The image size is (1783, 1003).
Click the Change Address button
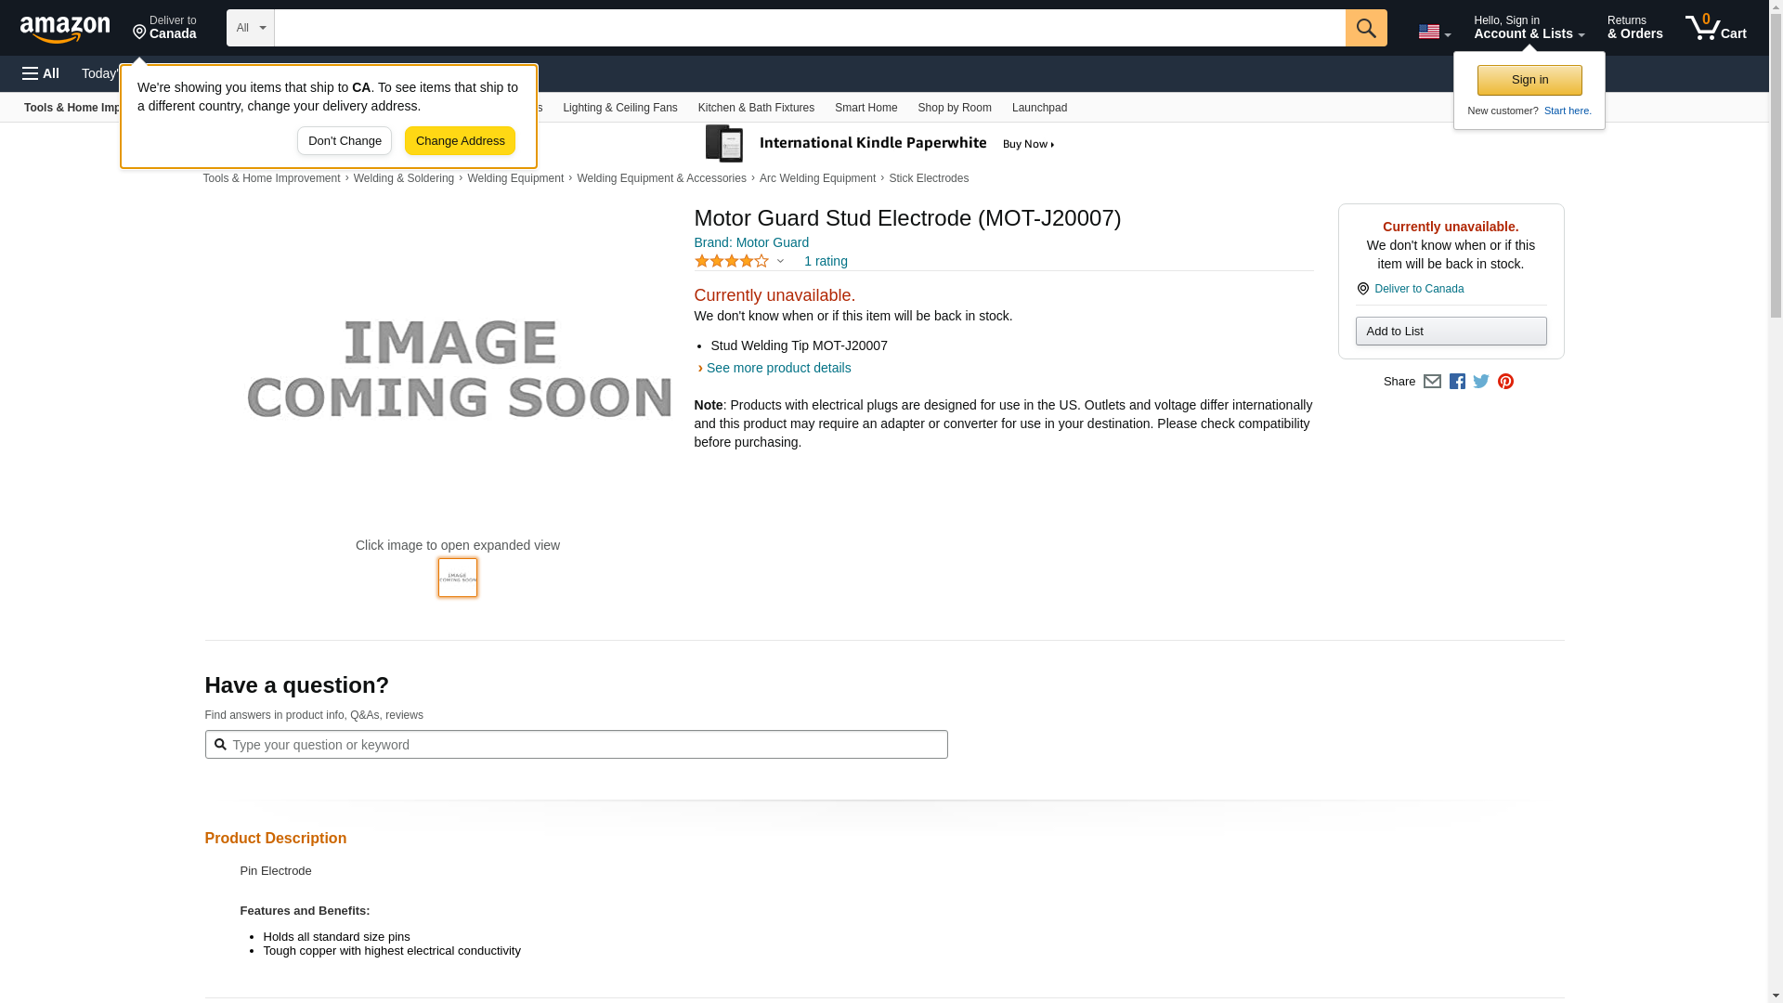[460, 141]
